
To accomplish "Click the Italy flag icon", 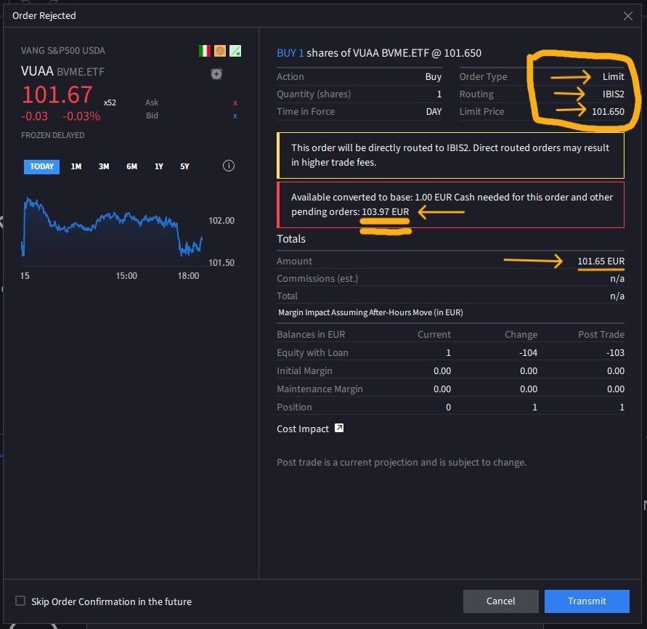I will point(205,51).
